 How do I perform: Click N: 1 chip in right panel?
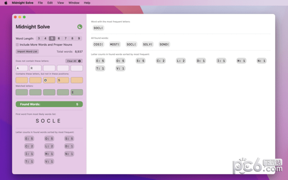tap(262, 61)
